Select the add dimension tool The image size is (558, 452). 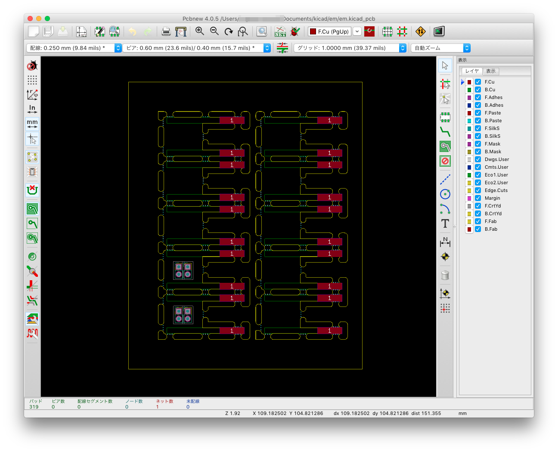coord(445,242)
